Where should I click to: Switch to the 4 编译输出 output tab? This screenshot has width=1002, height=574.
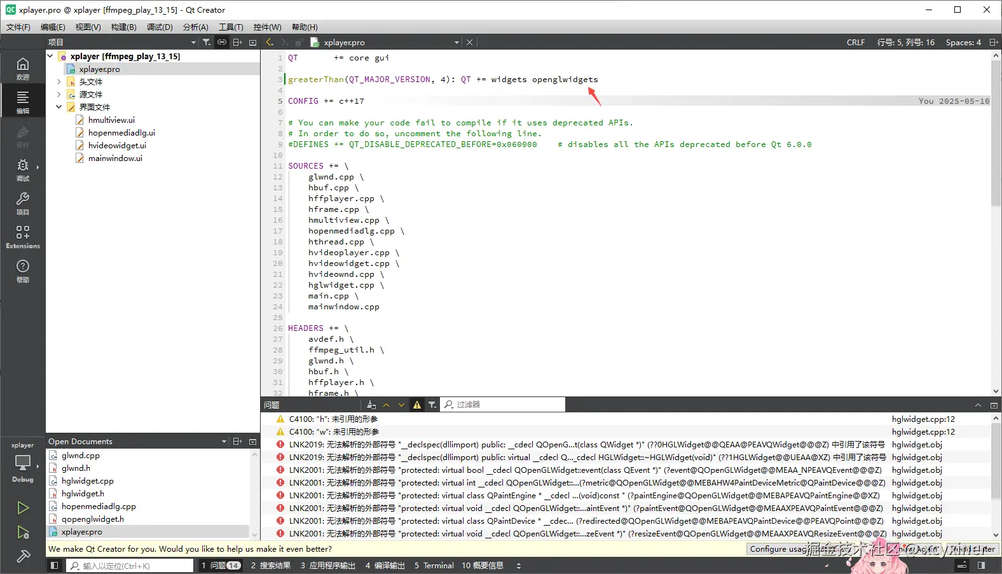click(385, 566)
